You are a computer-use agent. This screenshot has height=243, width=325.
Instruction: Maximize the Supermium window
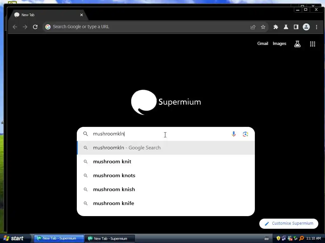coord(306,10)
